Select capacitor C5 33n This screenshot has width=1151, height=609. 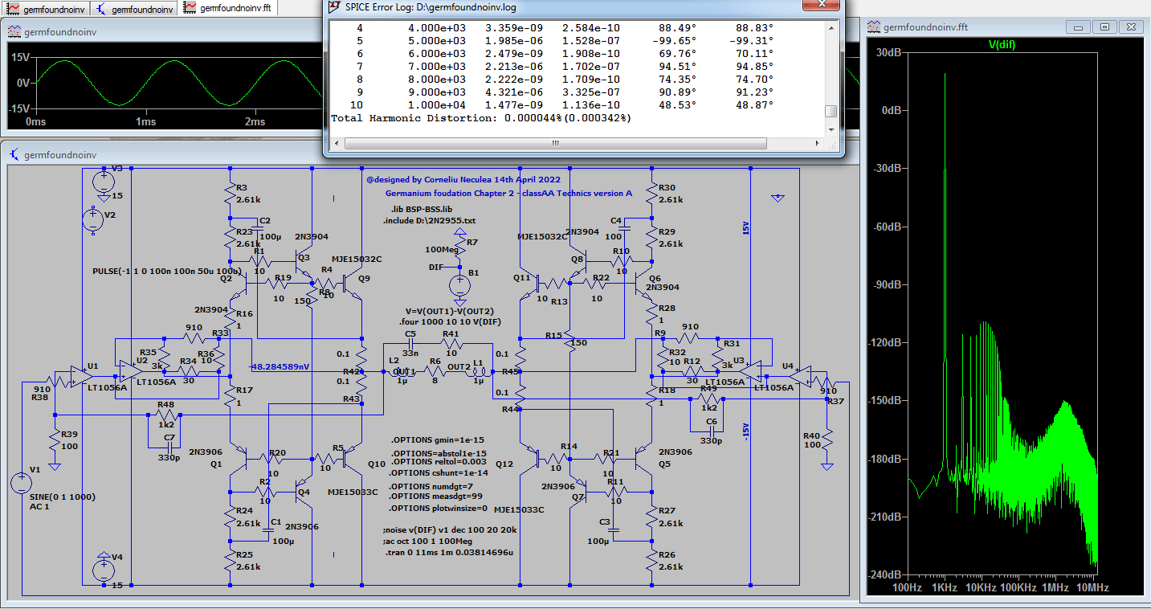[x=411, y=343]
